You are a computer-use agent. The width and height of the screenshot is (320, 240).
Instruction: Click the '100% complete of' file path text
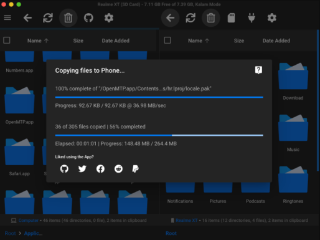133,89
